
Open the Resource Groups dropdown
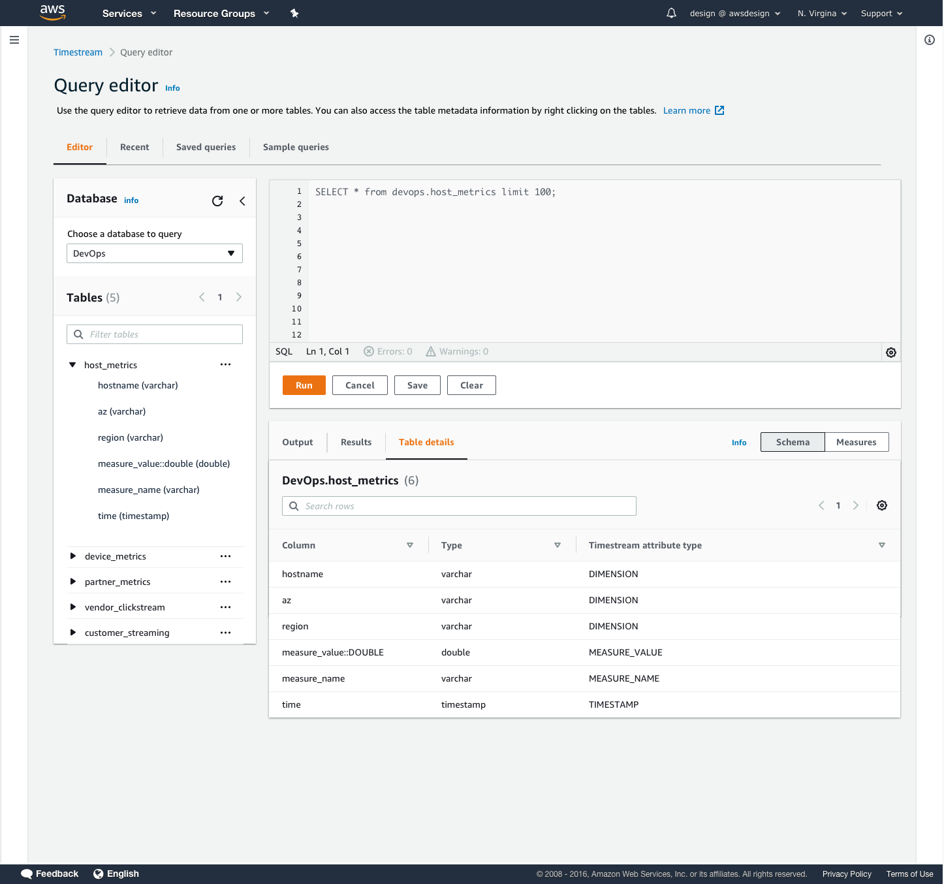point(221,13)
